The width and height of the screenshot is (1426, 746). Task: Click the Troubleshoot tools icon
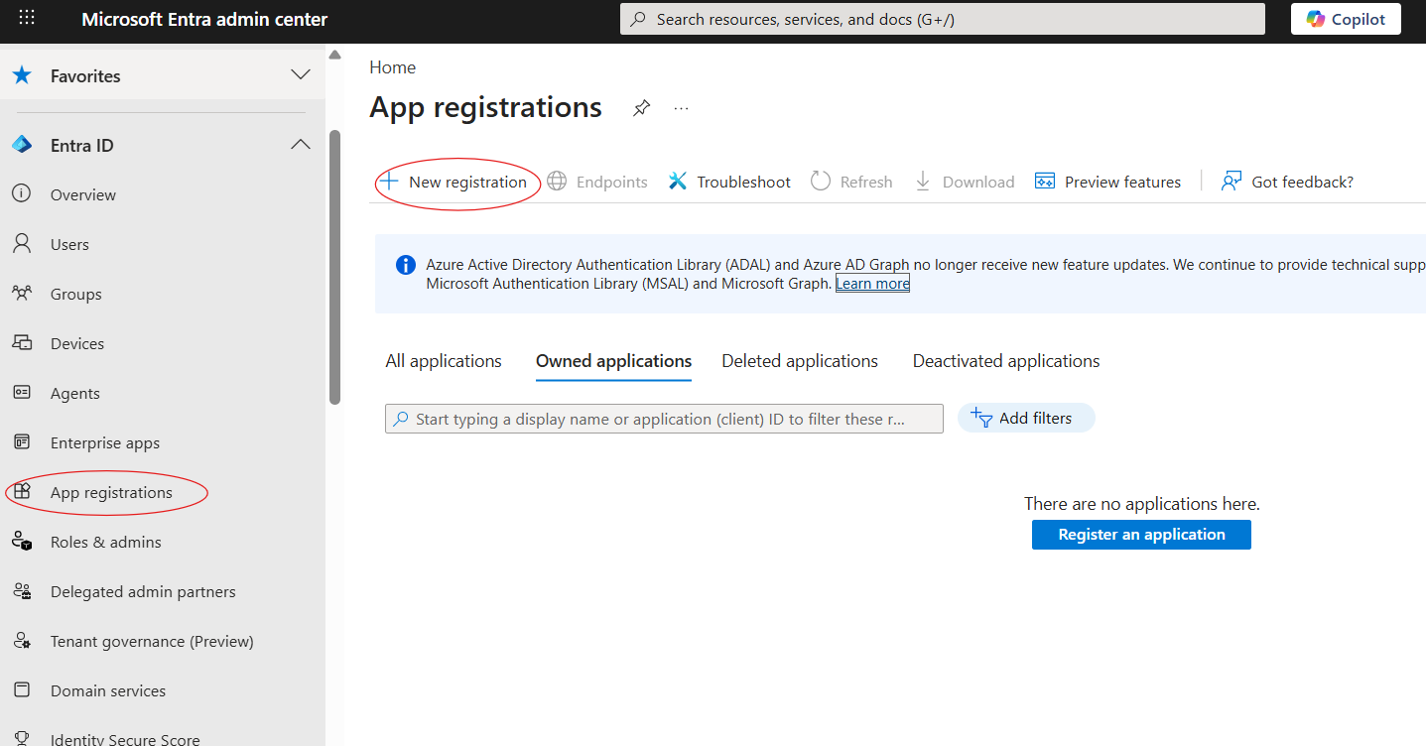tap(678, 182)
